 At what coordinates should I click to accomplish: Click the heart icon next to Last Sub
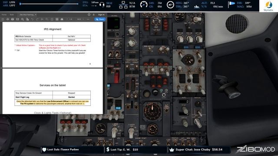pos(44,149)
